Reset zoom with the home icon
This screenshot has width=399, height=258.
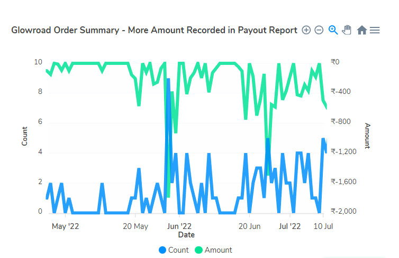coord(361,30)
